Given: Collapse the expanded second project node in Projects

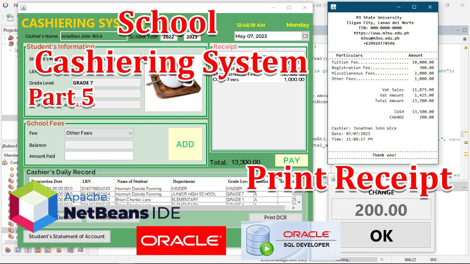Looking at the screenshot, I should tap(4, 44).
